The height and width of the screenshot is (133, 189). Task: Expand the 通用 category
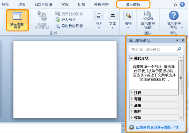click(154, 105)
